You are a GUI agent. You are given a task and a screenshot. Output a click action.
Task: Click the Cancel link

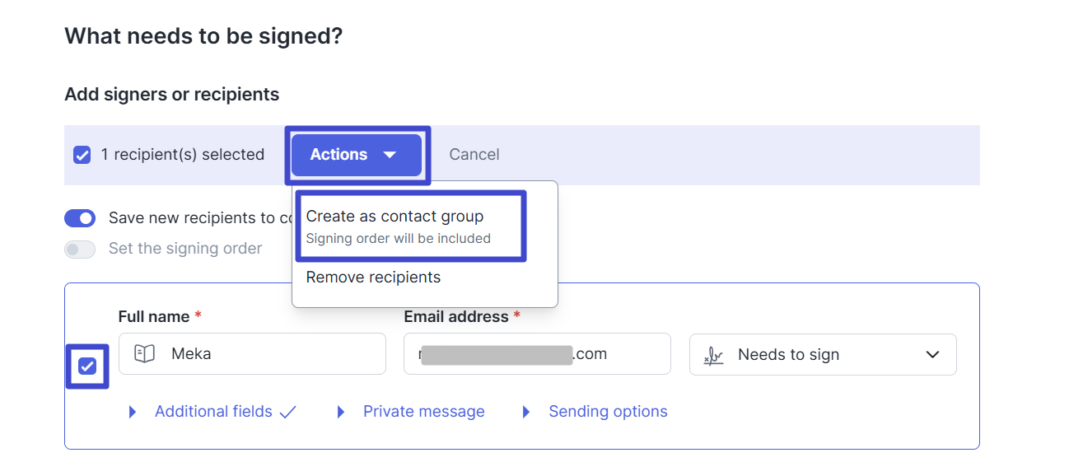474,155
